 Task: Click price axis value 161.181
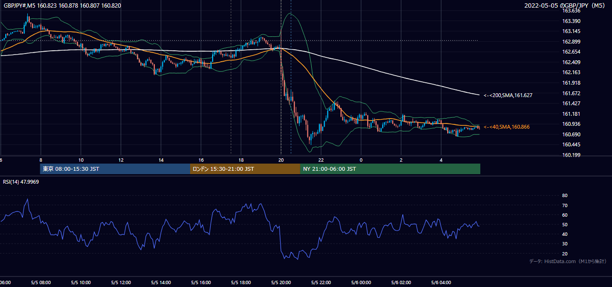click(571, 114)
